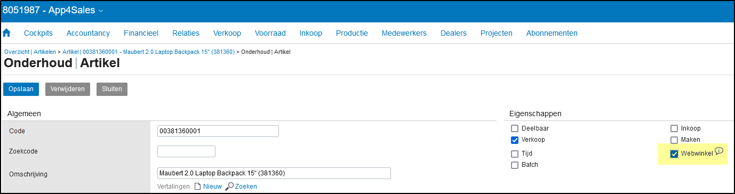Viewport: 735px width, 194px height.
Task: Click the Webwinkel info tooltip icon
Action: [718, 151]
